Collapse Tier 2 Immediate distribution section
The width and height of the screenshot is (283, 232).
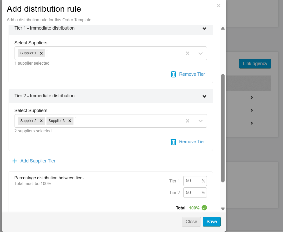(x=204, y=96)
